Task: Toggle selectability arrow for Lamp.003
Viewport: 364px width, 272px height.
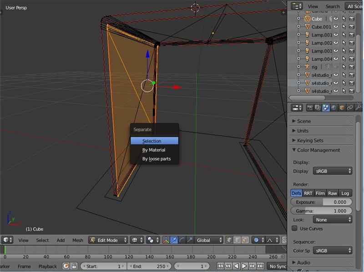Action: pos(344,51)
